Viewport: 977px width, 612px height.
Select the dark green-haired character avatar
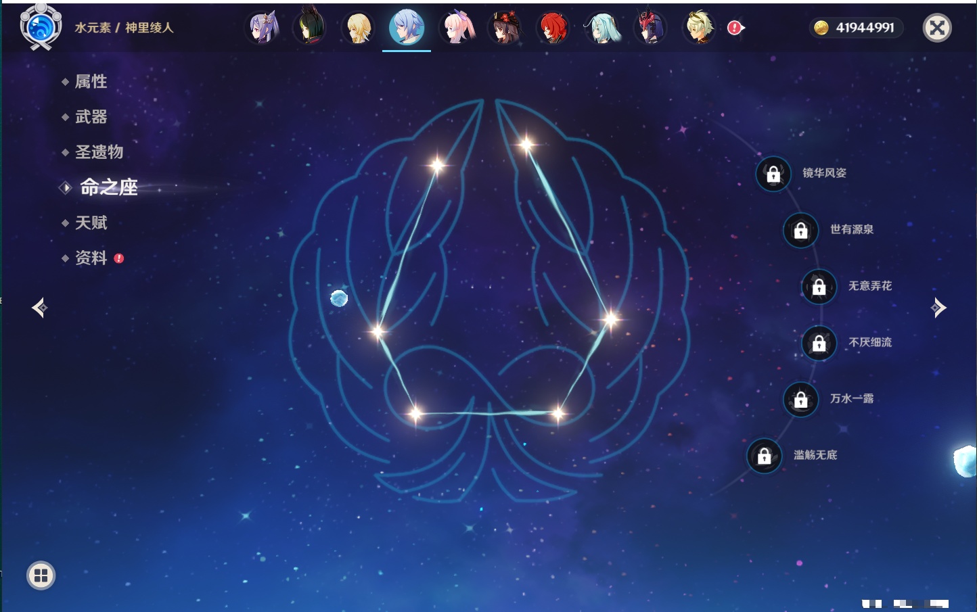coord(310,28)
